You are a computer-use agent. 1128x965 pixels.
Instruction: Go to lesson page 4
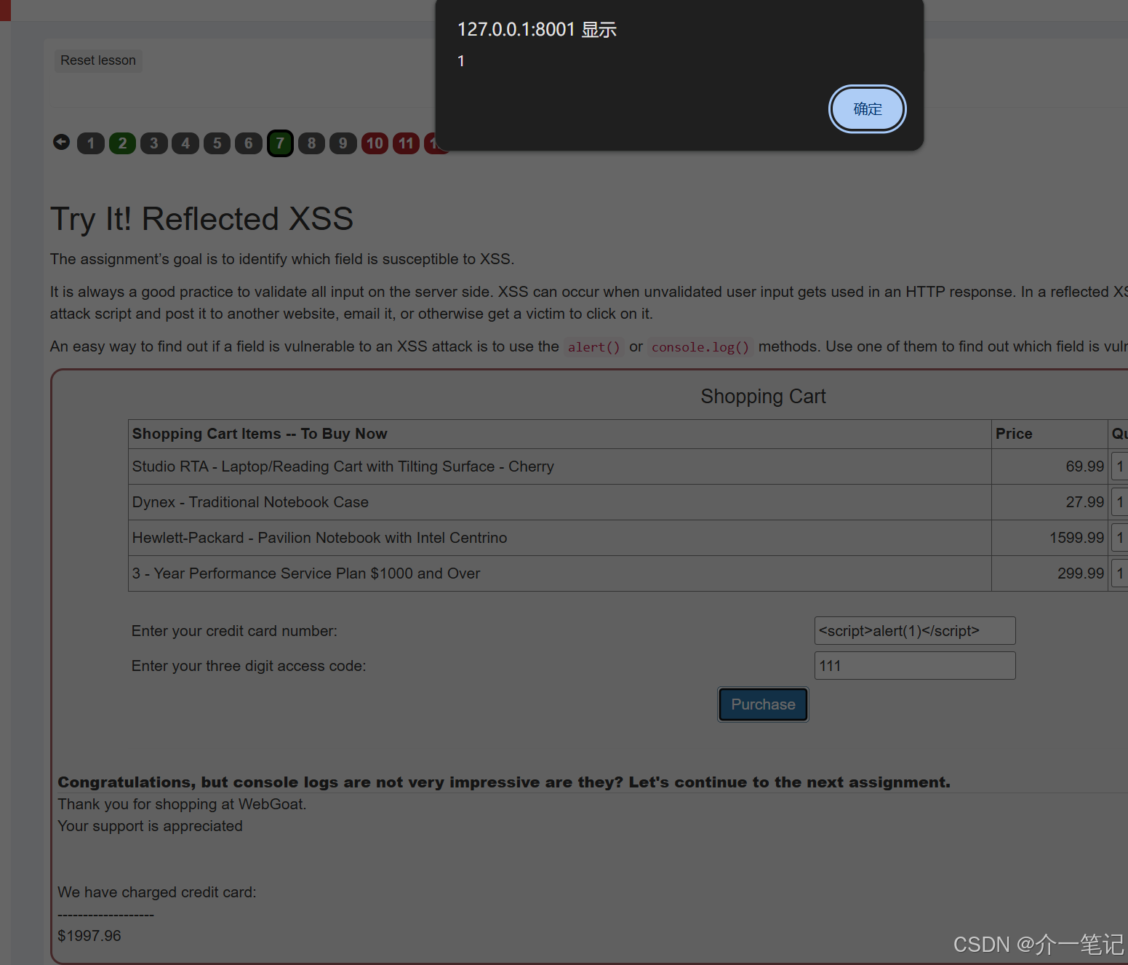185,143
